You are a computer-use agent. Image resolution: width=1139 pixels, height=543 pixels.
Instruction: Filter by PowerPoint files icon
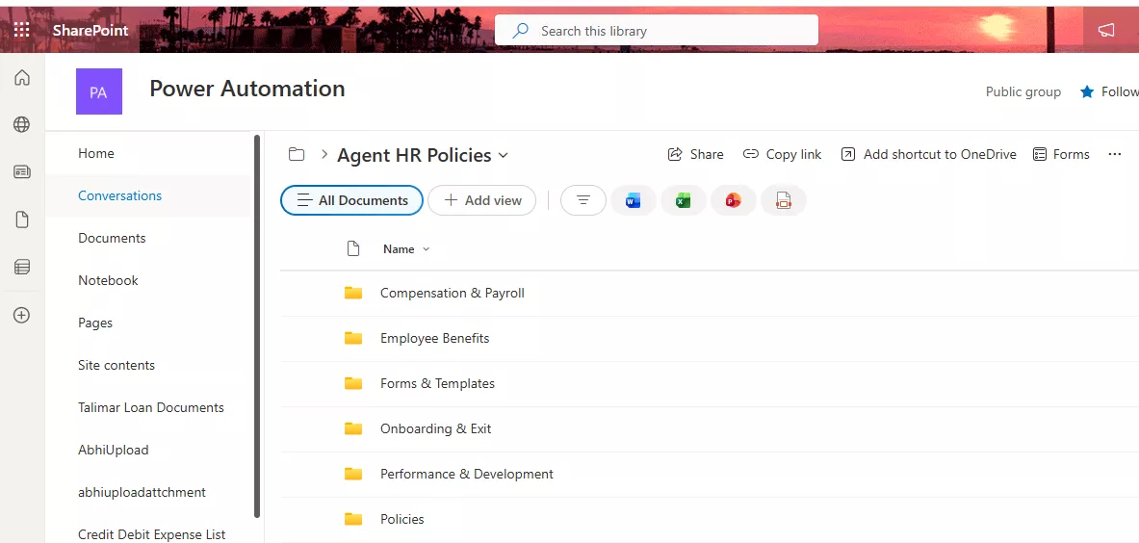734,200
